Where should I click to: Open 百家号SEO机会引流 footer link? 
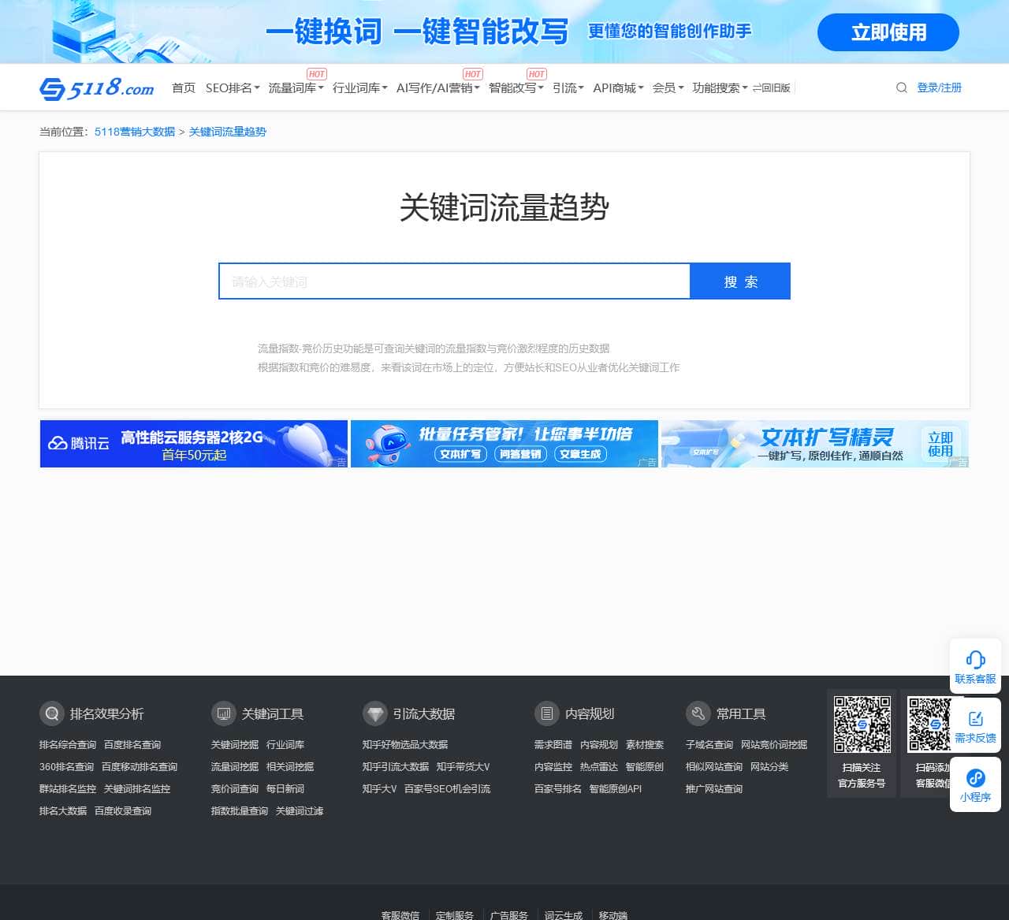448,789
